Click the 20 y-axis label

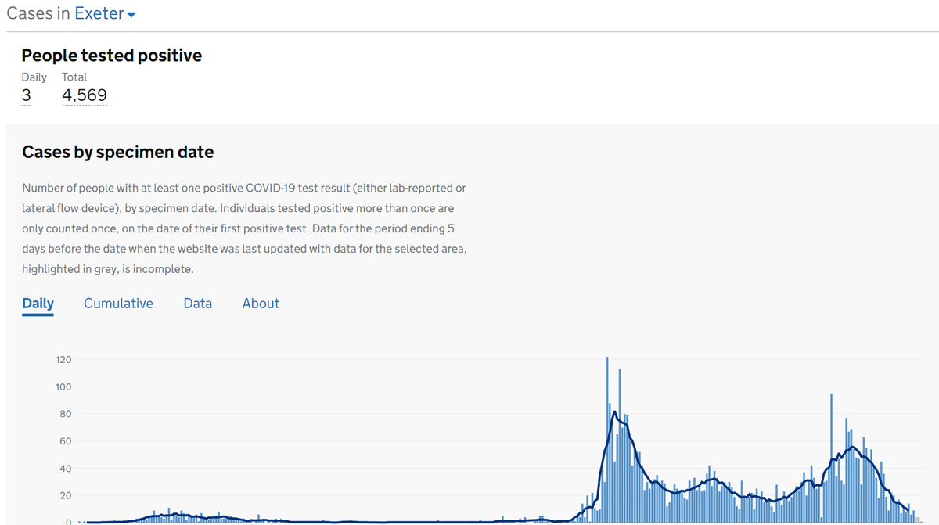click(x=66, y=496)
